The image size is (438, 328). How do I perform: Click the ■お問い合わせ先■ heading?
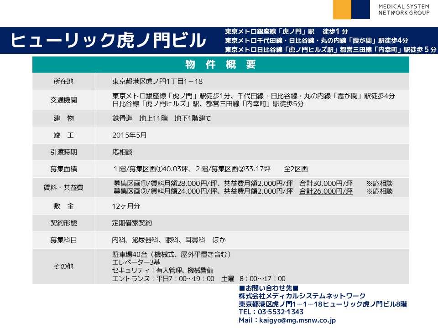(269, 288)
